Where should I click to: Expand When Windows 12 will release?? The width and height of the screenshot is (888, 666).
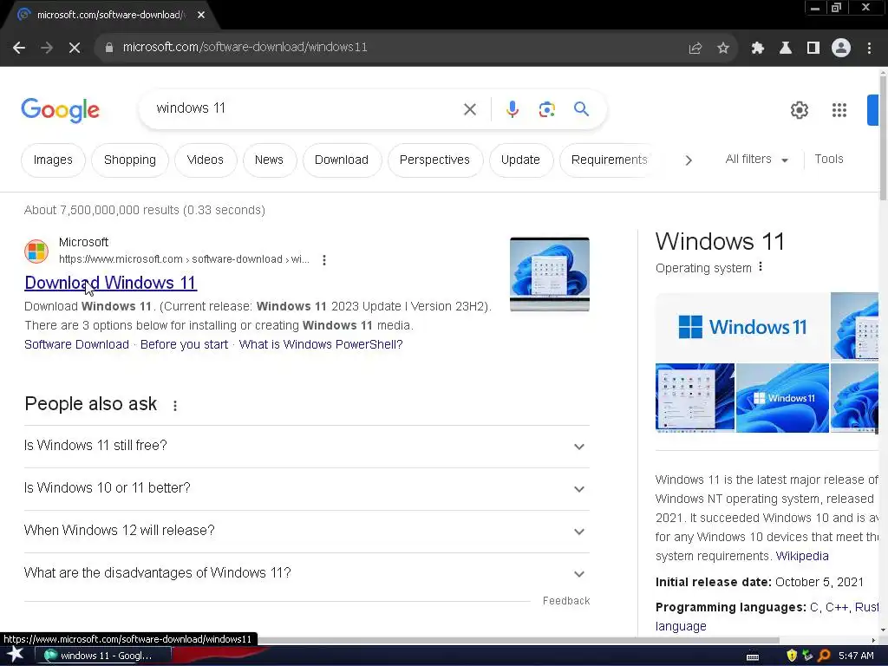[306, 532]
